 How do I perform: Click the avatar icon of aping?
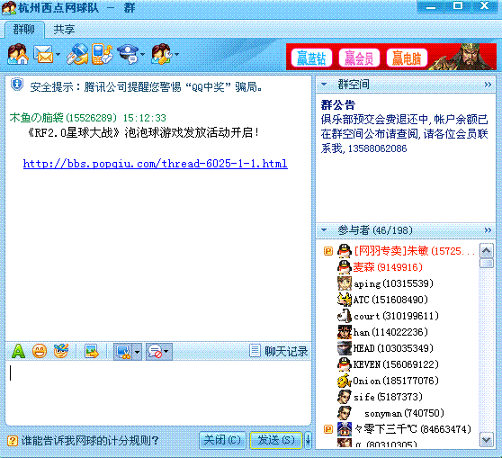pyautogui.click(x=345, y=283)
